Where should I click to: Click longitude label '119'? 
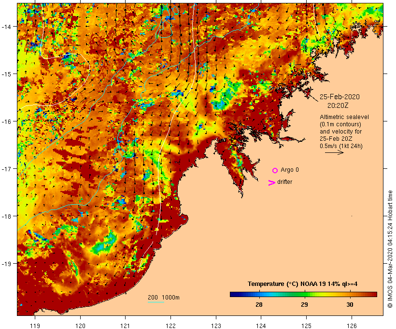(x=35, y=326)
